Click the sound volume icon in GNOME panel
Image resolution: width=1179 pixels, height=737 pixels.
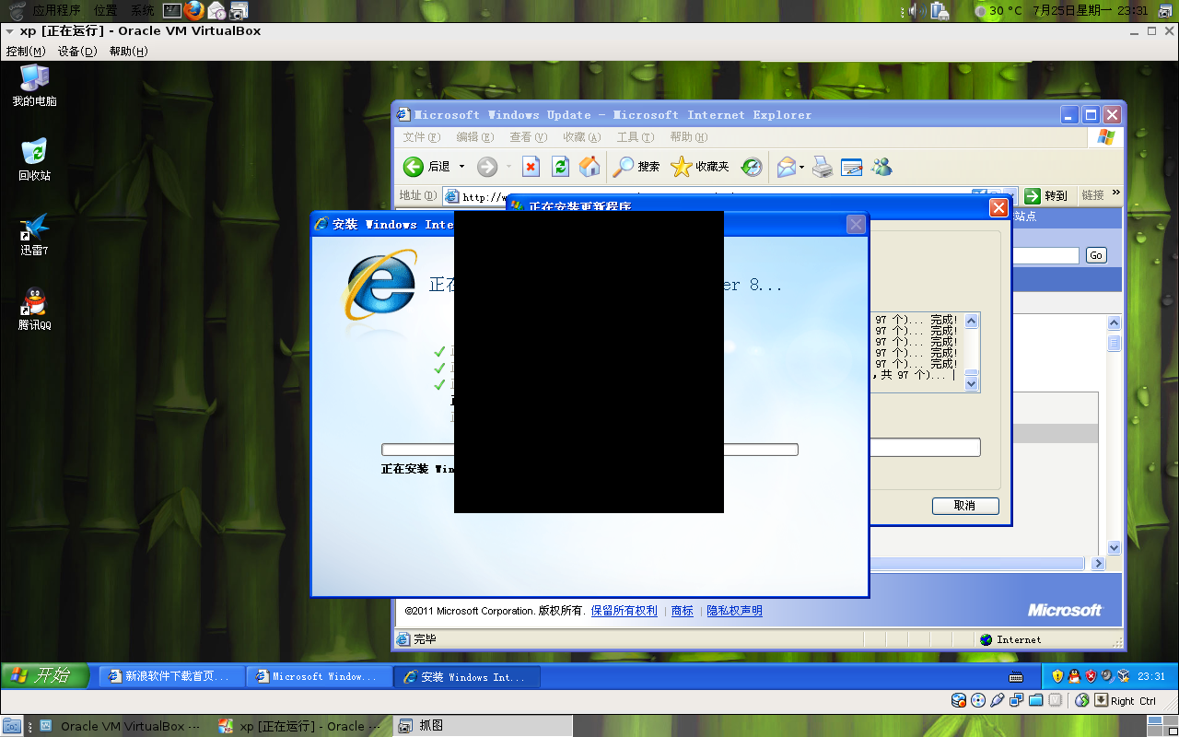917,10
